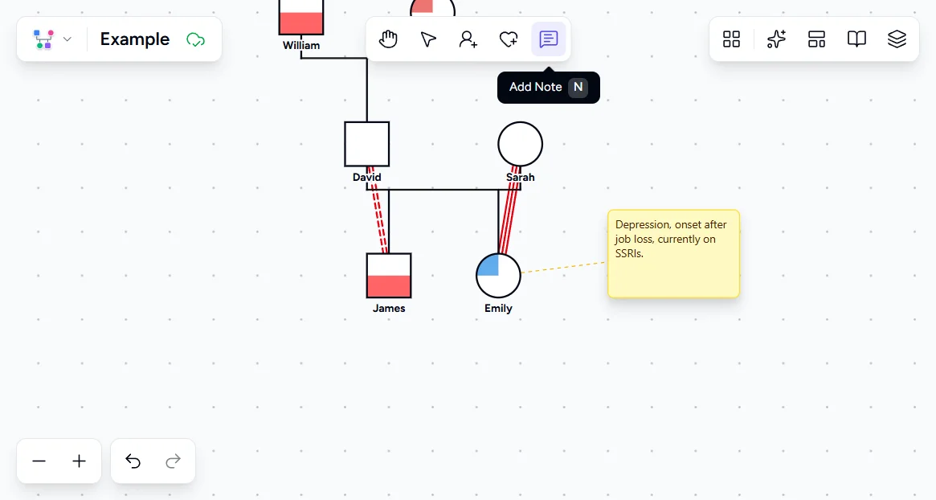Viewport: 936px width, 500px height.
Task: Undo the last action
Action: coord(133,461)
